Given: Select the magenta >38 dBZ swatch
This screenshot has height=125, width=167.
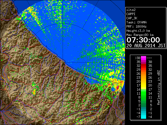Looking at the screenshot, I should click(x=144, y=58).
